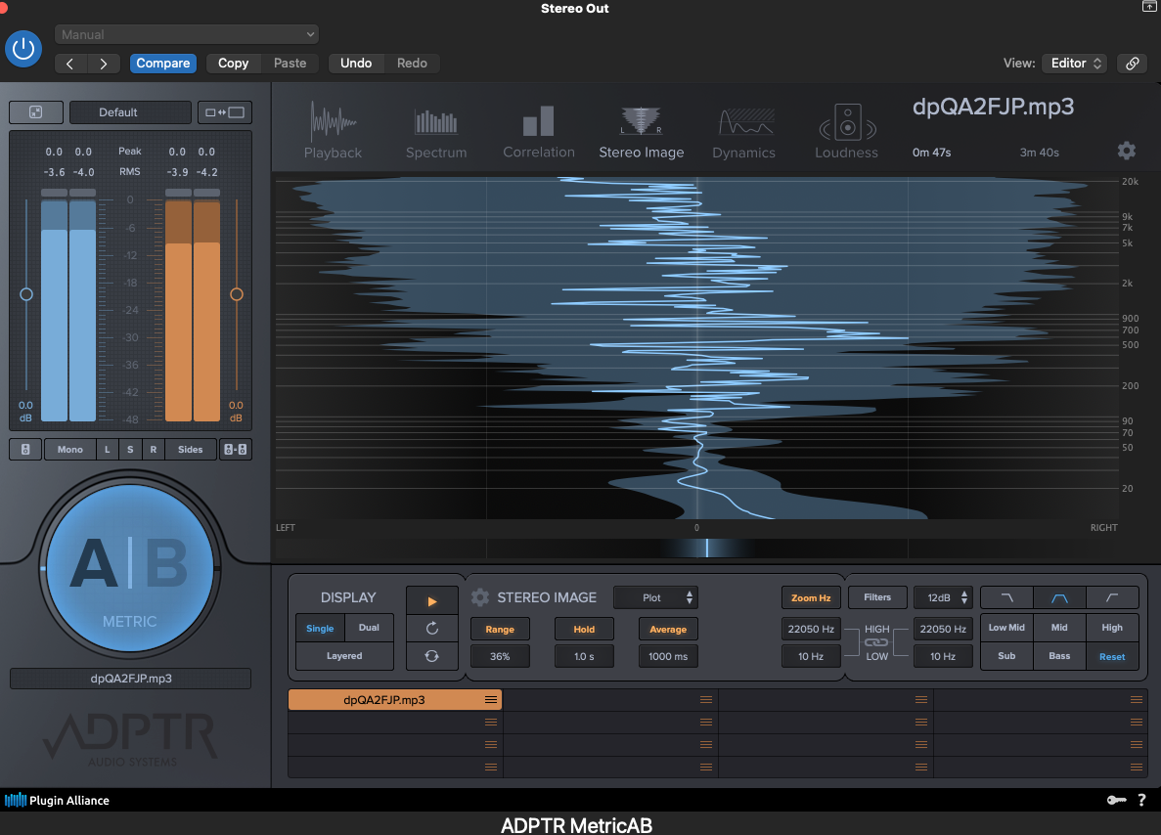Click the Filters button
Screen dimensions: 1161x835
click(877, 597)
